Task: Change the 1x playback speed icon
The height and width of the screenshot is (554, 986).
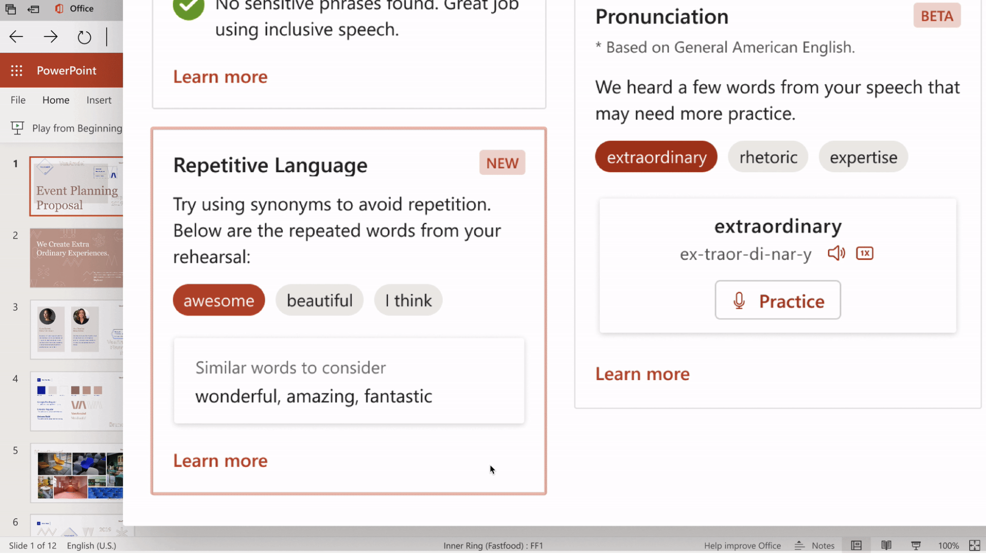Action: coord(865,253)
